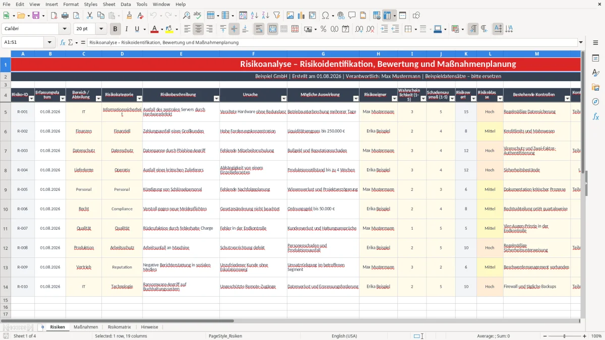Screen dimensions: 605x340
Task: Click the Copy icon
Action: click(100, 16)
